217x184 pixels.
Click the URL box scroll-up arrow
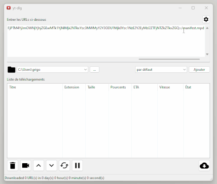click(x=207, y=28)
